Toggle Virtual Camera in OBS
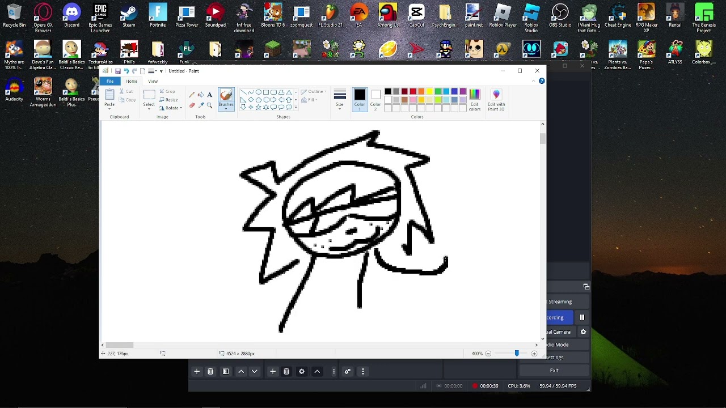 click(561, 331)
